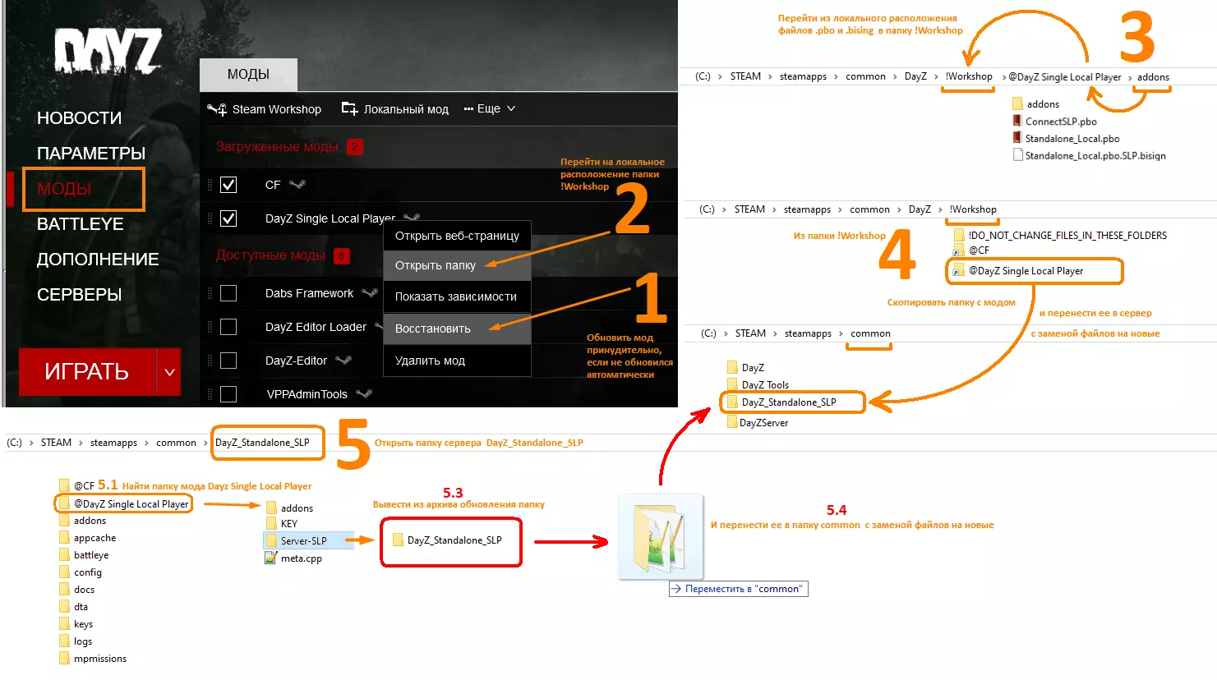Uncheck the DayZ Single Local Player mod

pyautogui.click(x=228, y=218)
